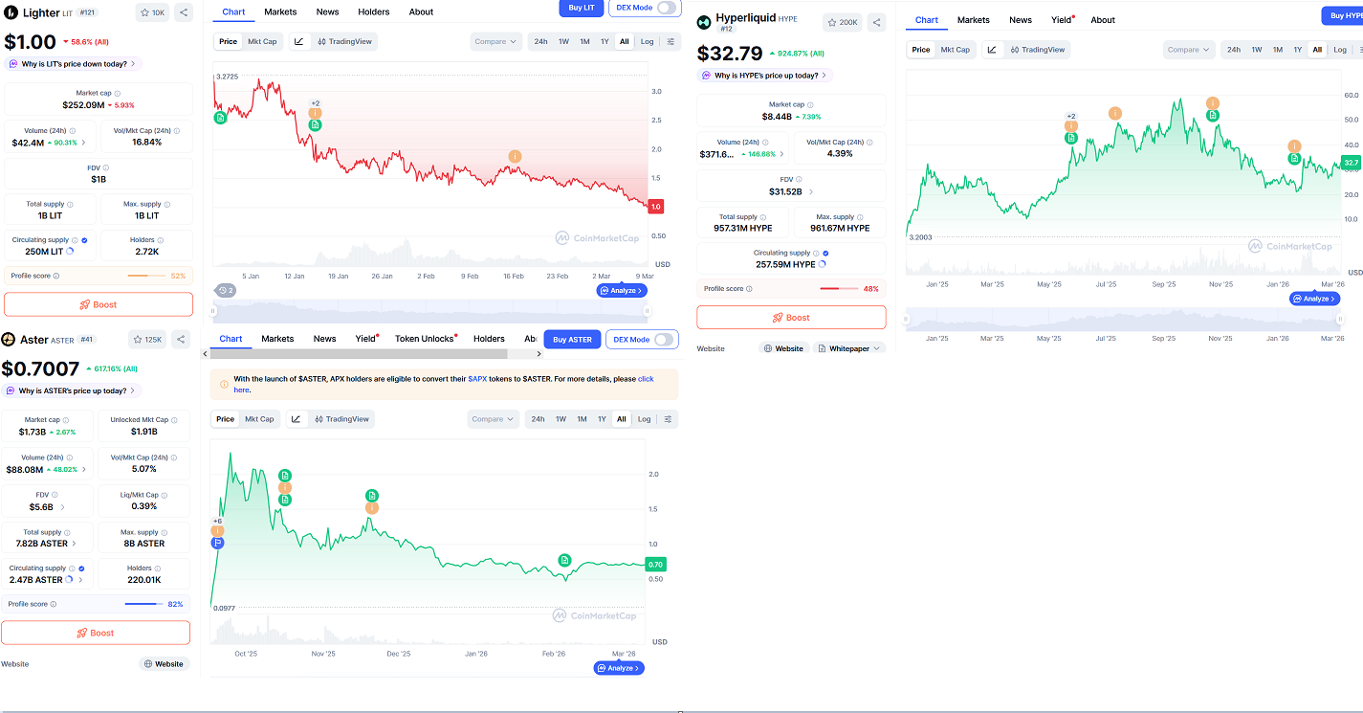
Task: Star Hyperliquid using the 200K watchlist button
Action: click(843, 22)
